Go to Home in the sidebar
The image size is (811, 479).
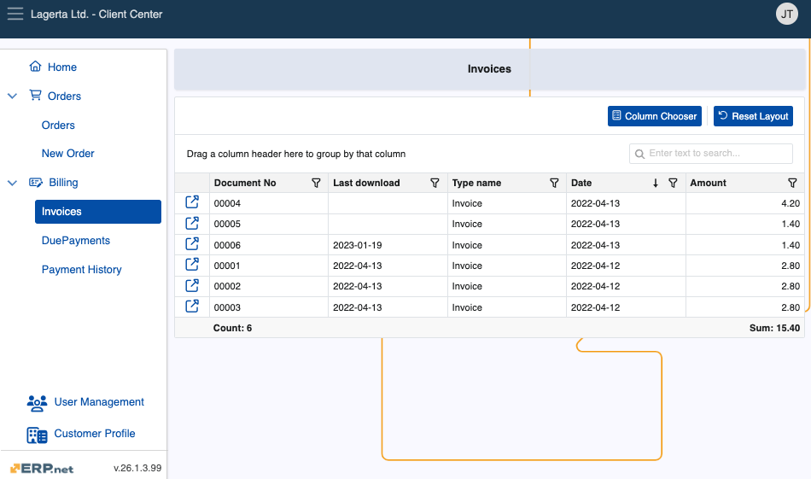click(62, 67)
